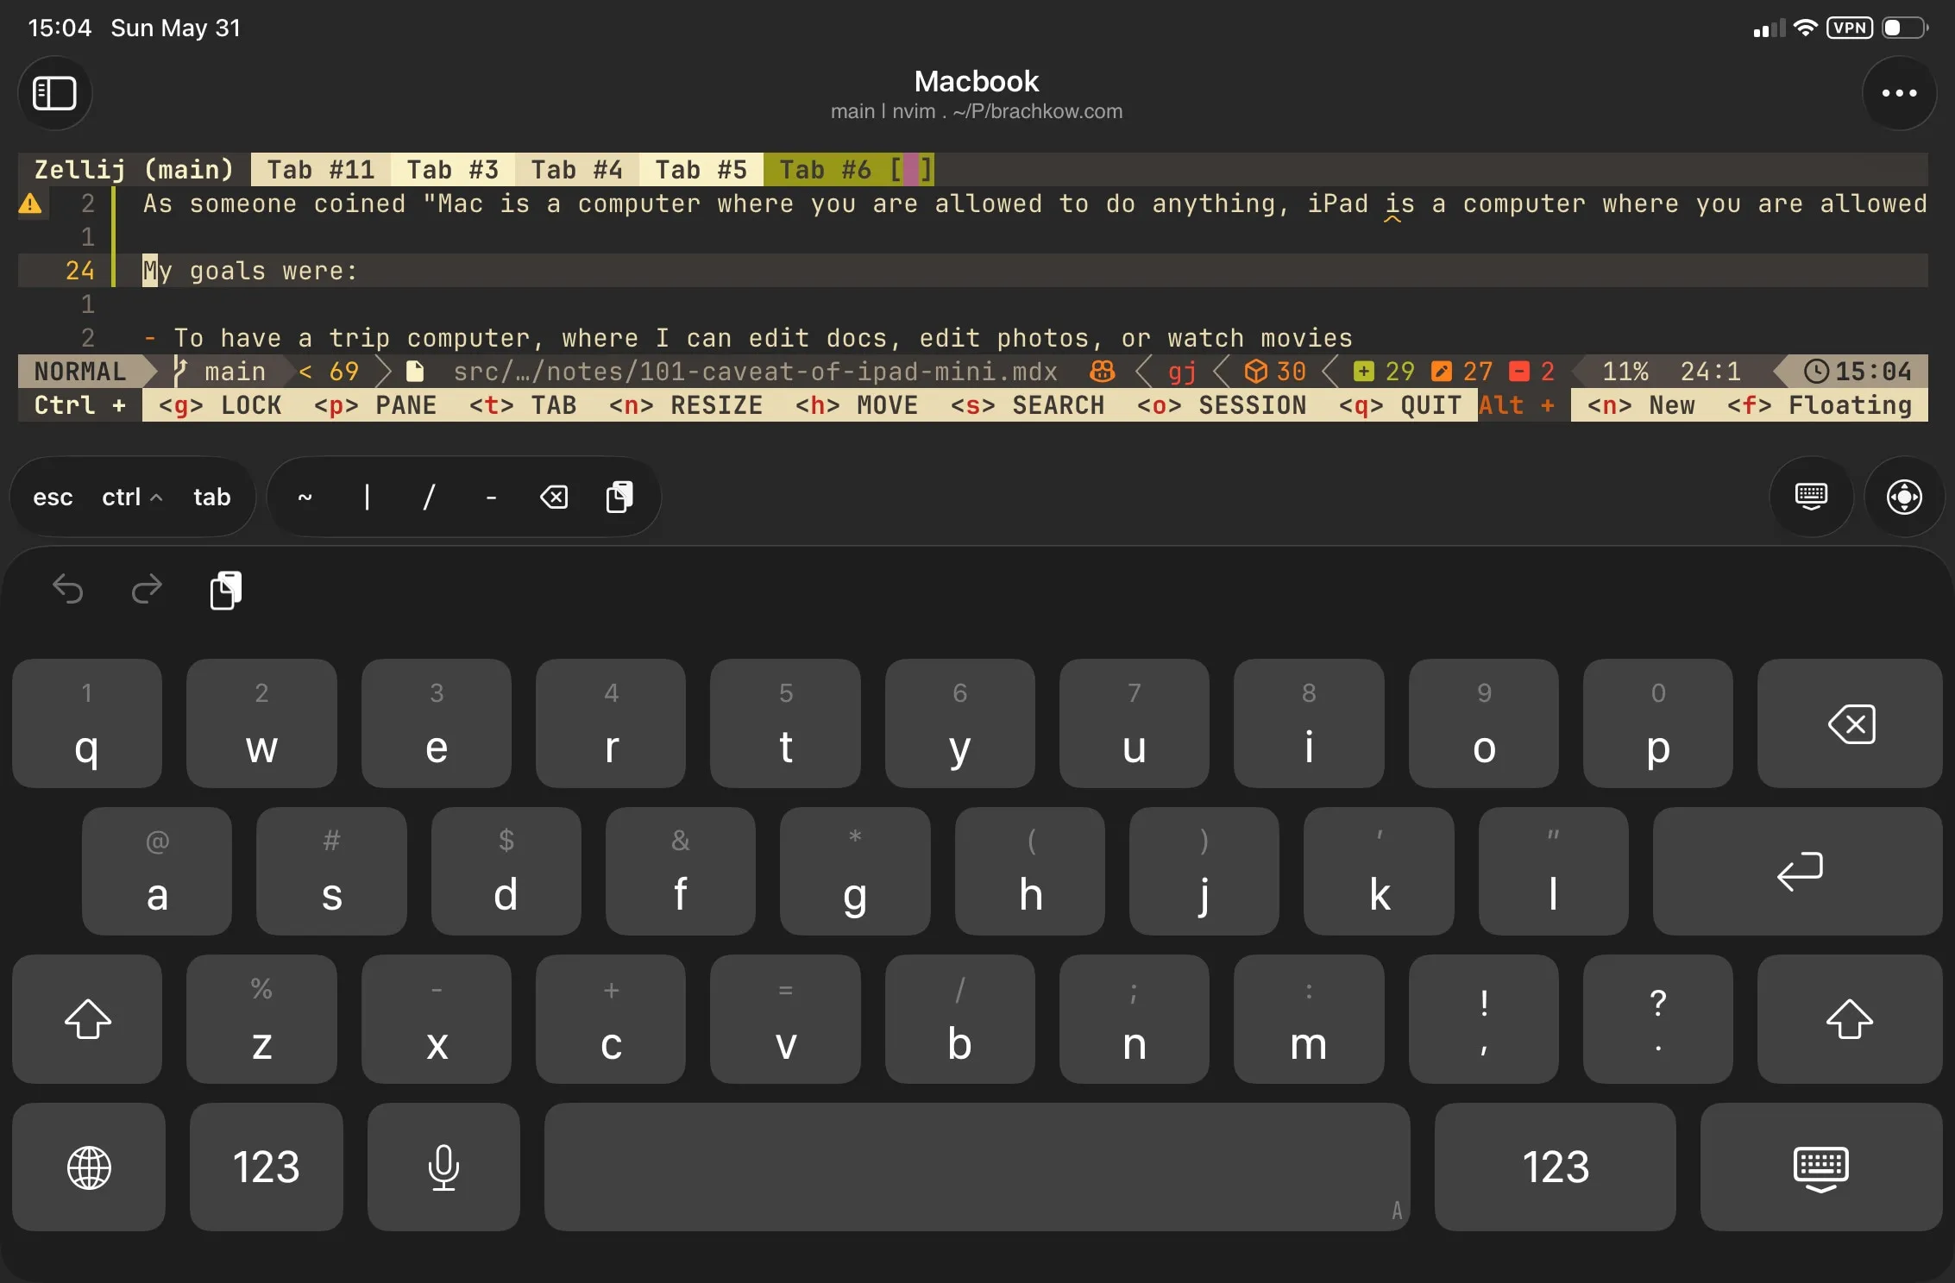Tap the VPN status indicator
Viewport: 1955px width, 1283px height.
point(1850,28)
